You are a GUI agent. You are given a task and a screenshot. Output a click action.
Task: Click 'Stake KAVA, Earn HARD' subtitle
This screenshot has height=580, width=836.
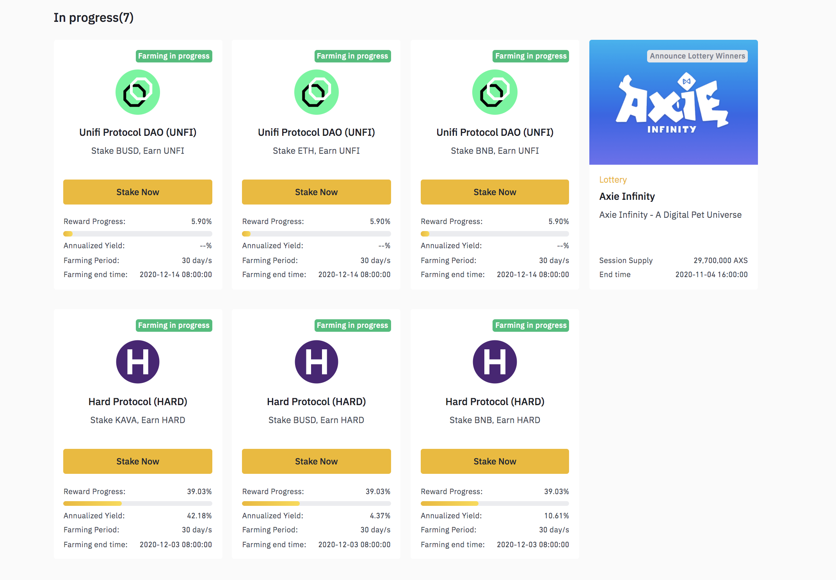[x=138, y=420]
